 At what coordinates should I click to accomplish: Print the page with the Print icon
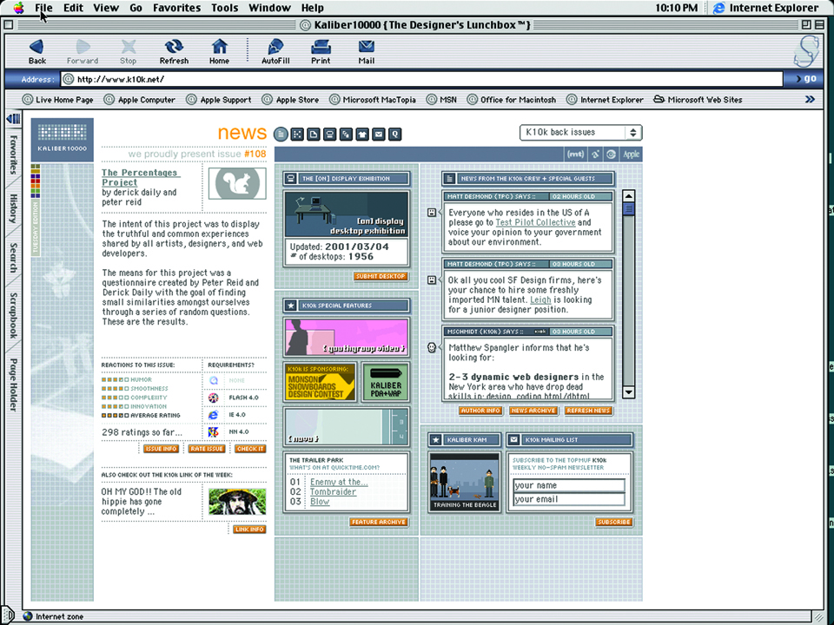click(321, 51)
